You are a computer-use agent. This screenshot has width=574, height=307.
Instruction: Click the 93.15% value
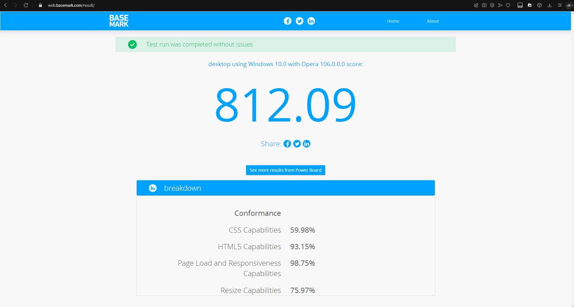(303, 247)
